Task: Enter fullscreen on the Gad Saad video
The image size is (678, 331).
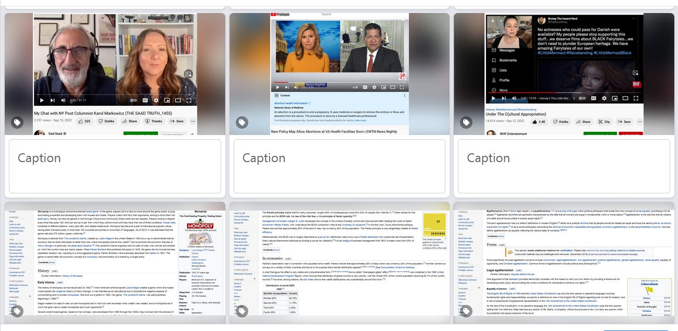Action: pyautogui.click(x=188, y=100)
